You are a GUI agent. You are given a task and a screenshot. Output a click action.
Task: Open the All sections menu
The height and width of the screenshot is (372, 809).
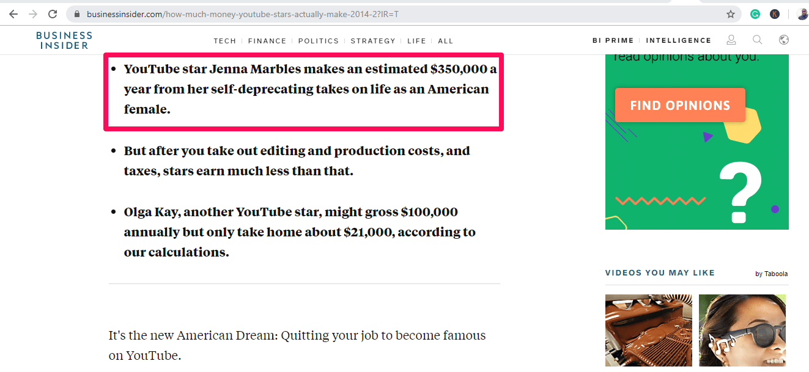[446, 41]
